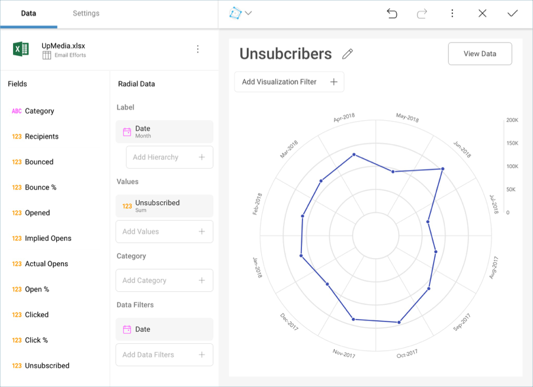
Task: Confirm changes with the checkmark icon
Action: point(512,13)
